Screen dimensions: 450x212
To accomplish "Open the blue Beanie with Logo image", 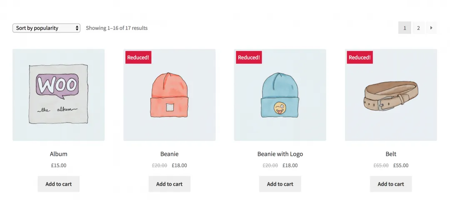I will 280,95.
